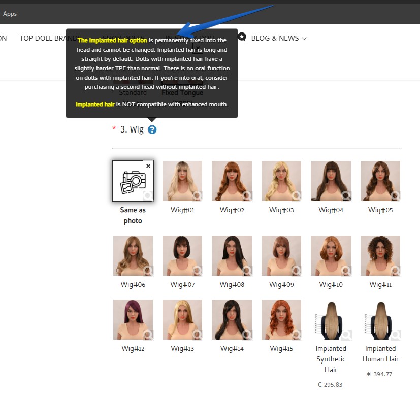The height and width of the screenshot is (396, 420).
Task: Choose the Wig#10 orange bob thumbnail
Action: 331,256
